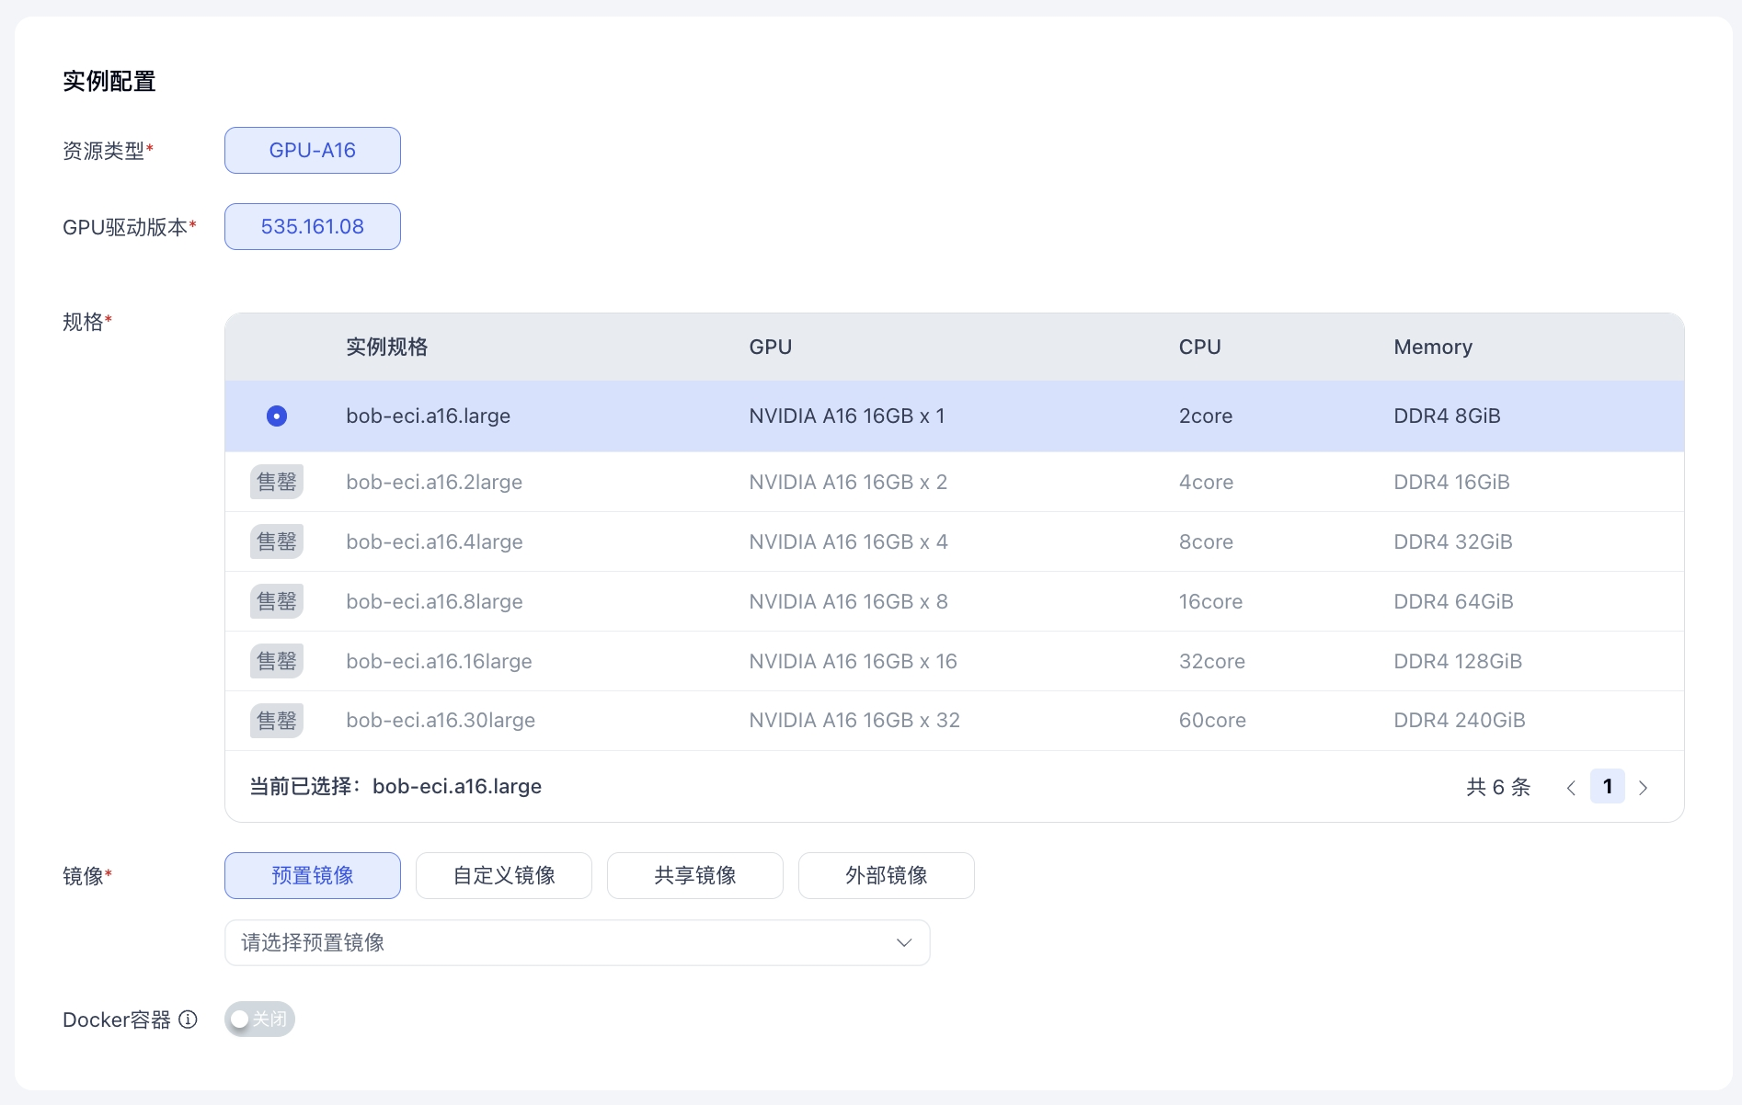Switch to 自定义镜像 tab
This screenshot has height=1105, width=1742.
[504, 875]
